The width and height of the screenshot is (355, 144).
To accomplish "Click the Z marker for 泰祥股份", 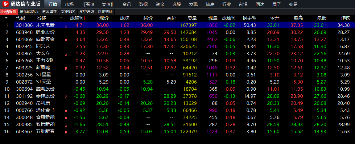I will (x=66, y=97).
